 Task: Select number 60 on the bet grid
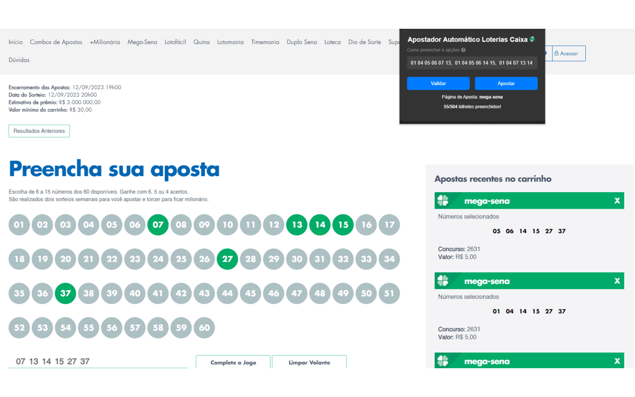204,328
